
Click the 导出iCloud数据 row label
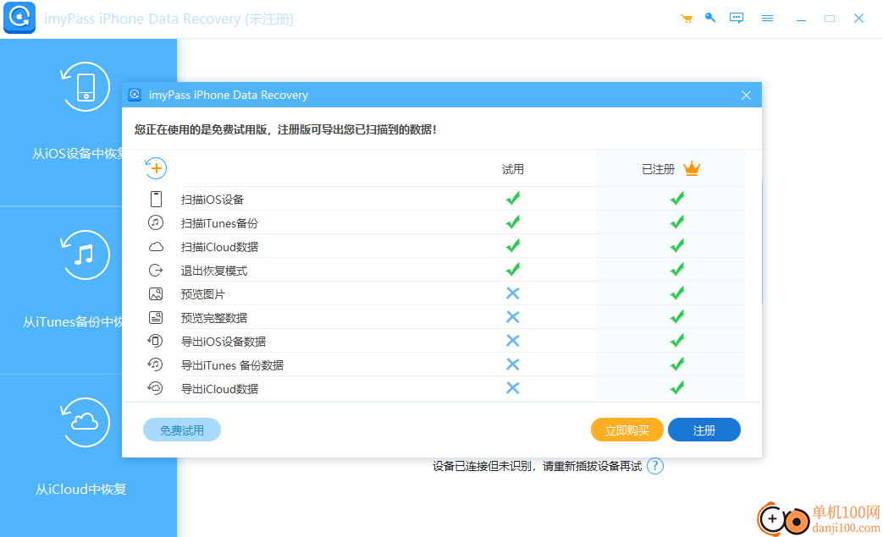pyautogui.click(x=219, y=389)
